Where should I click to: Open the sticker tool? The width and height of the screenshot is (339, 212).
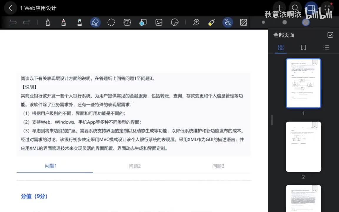coord(175,22)
